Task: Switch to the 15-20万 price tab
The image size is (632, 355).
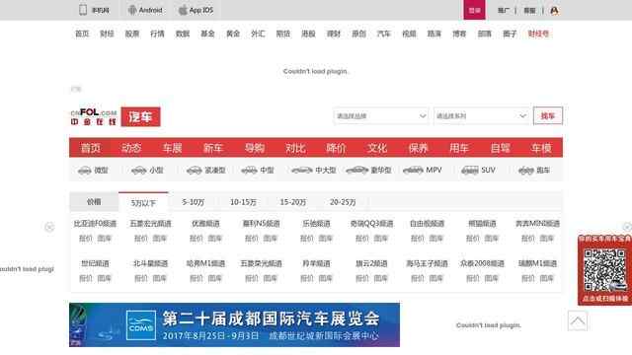Action: (293, 202)
